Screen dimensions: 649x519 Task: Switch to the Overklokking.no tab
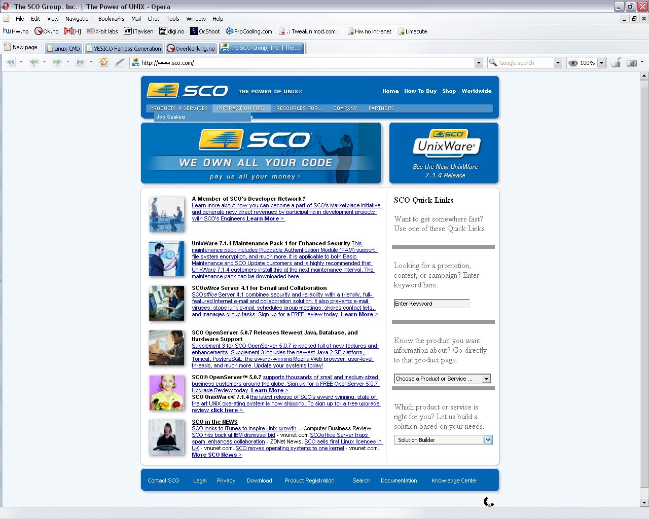click(x=191, y=49)
